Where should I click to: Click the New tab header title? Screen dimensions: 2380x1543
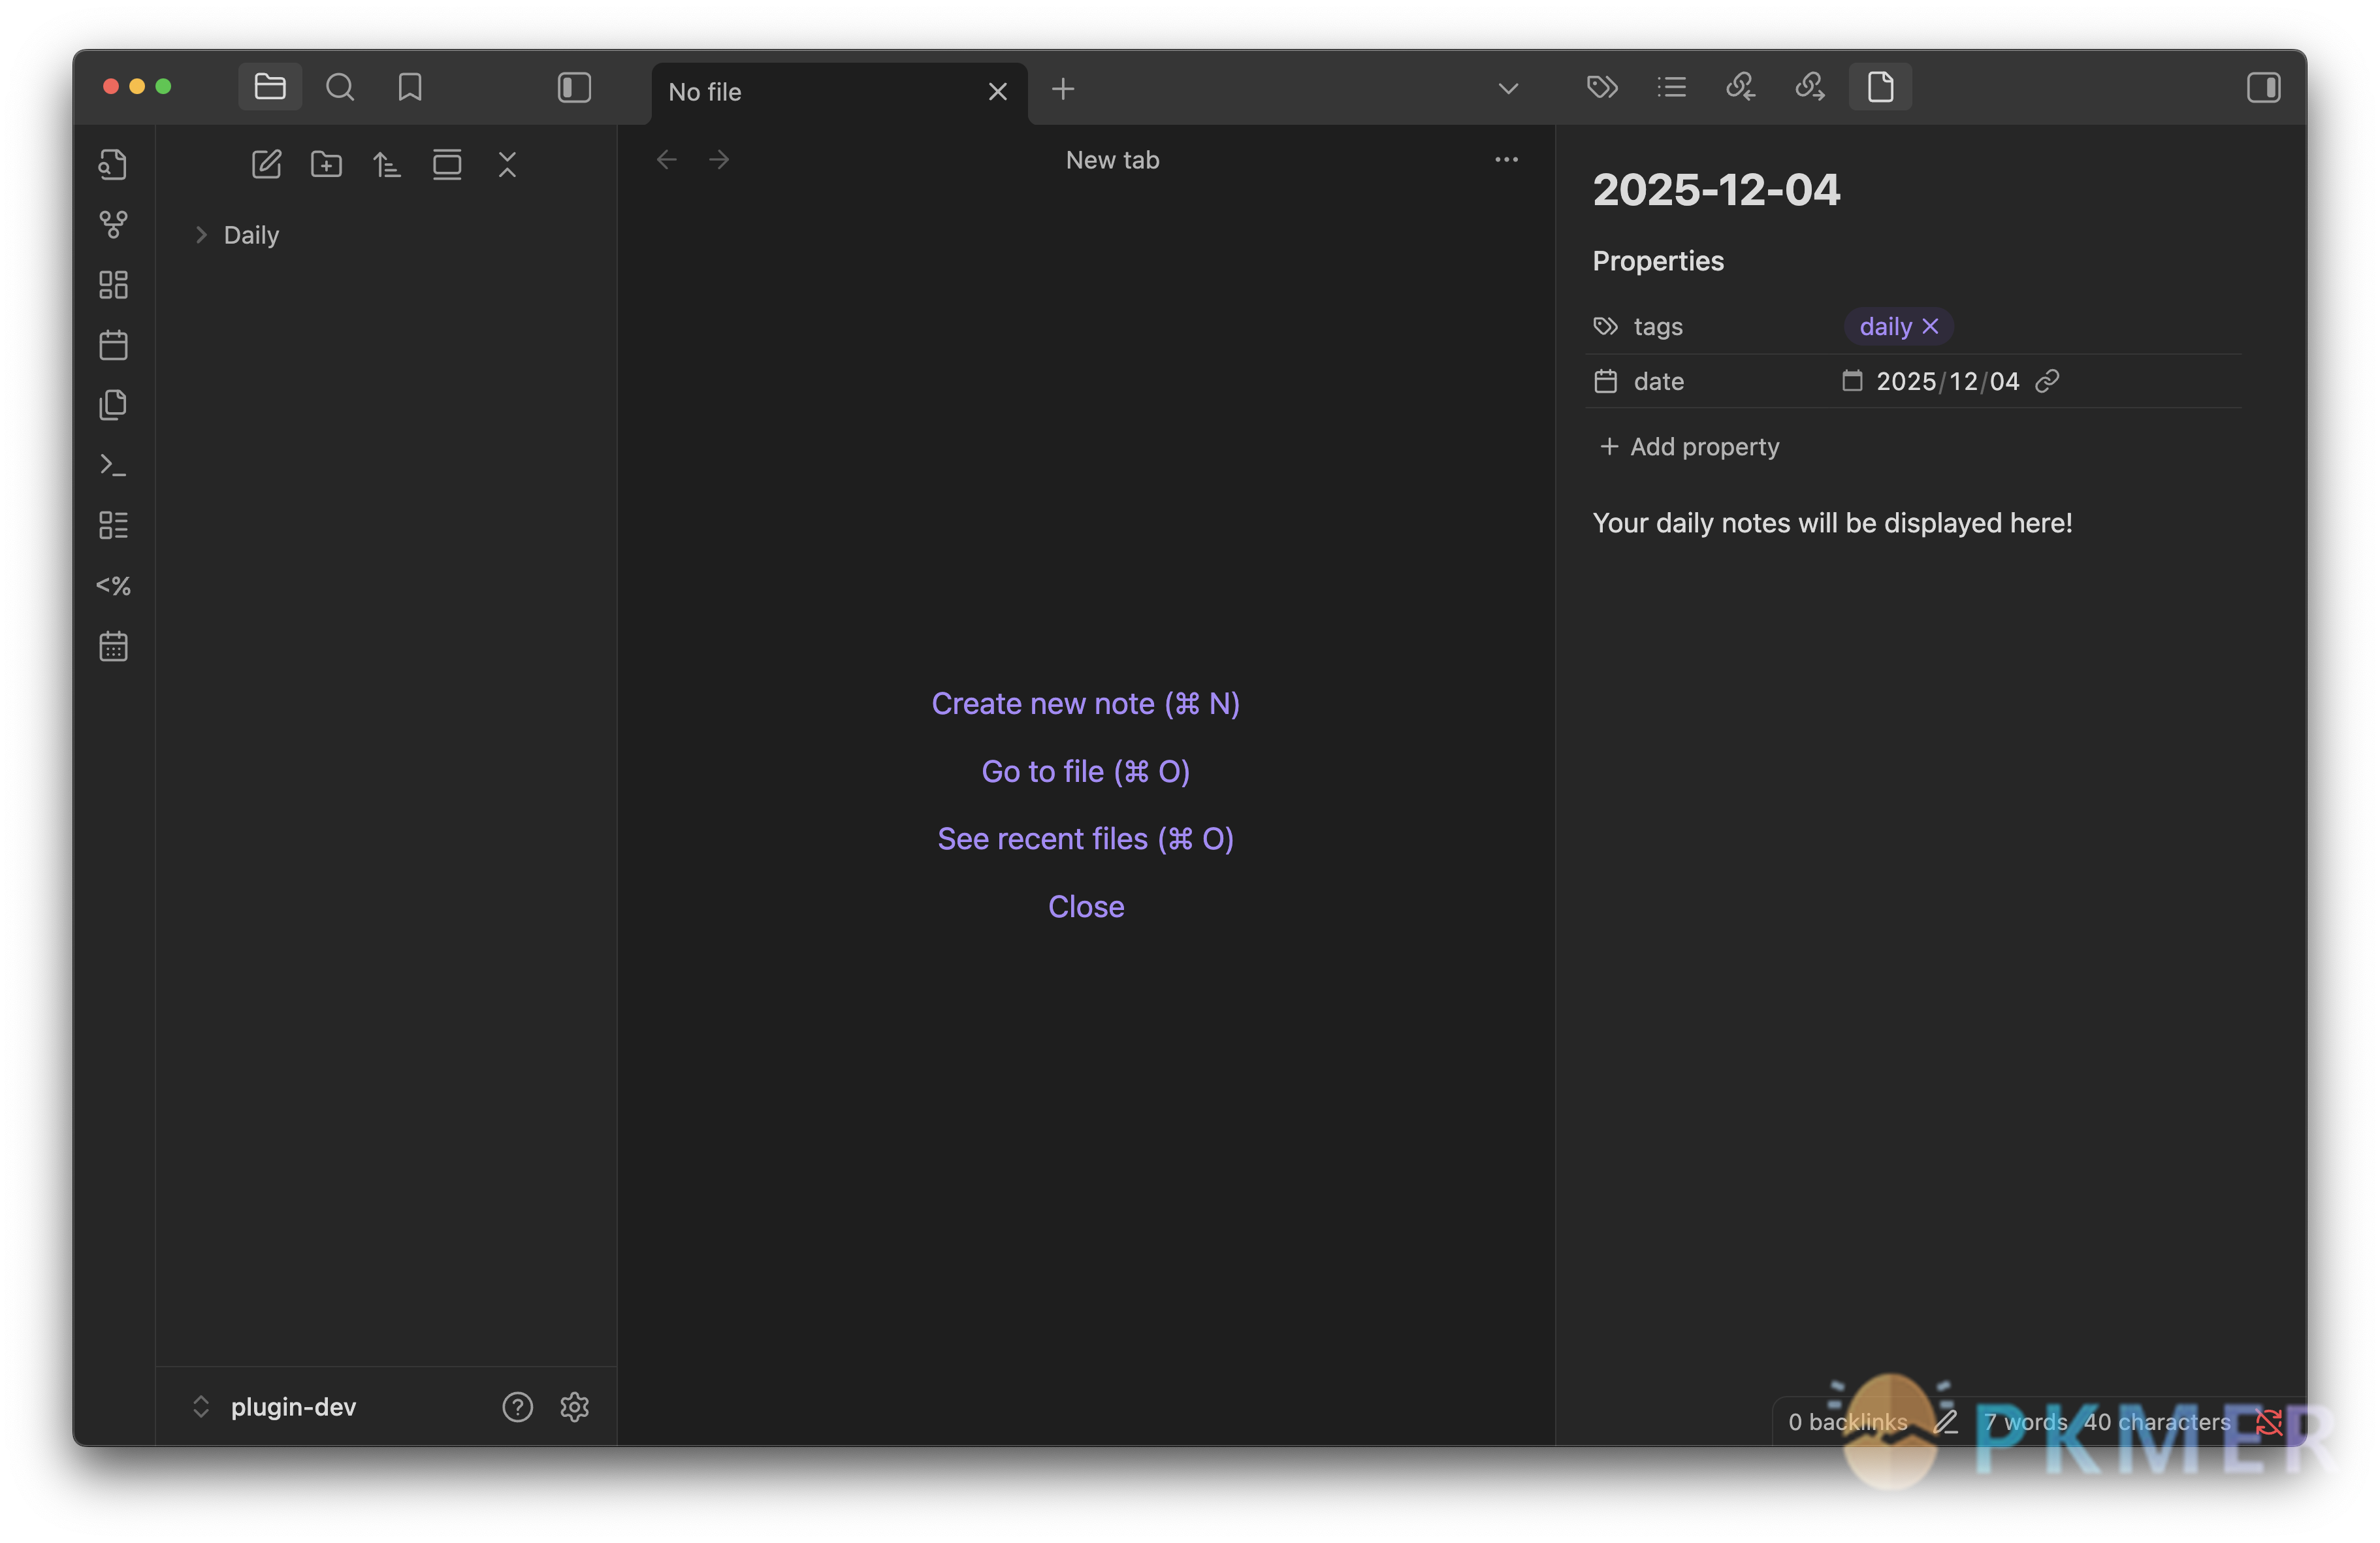click(1112, 160)
